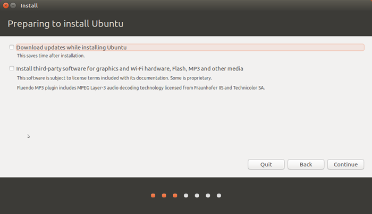Click the third-party software option label text
The width and height of the screenshot is (372, 214).
tap(130, 68)
